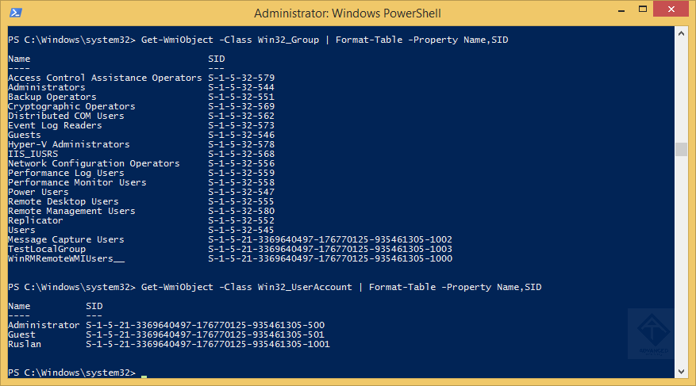Click the window title 'Administrator: Windows PowerShell'
The height and width of the screenshot is (386, 696).
click(348, 13)
